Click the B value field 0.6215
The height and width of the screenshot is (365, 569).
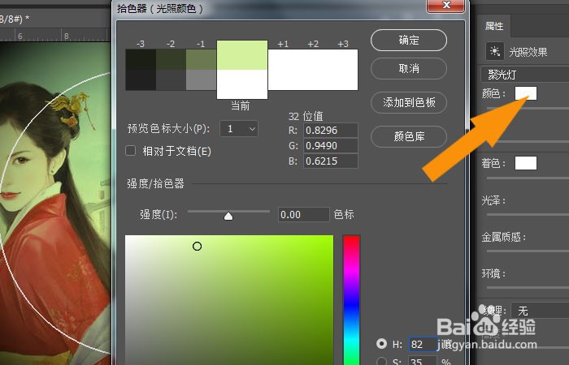pyautogui.click(x=331, y=161)
